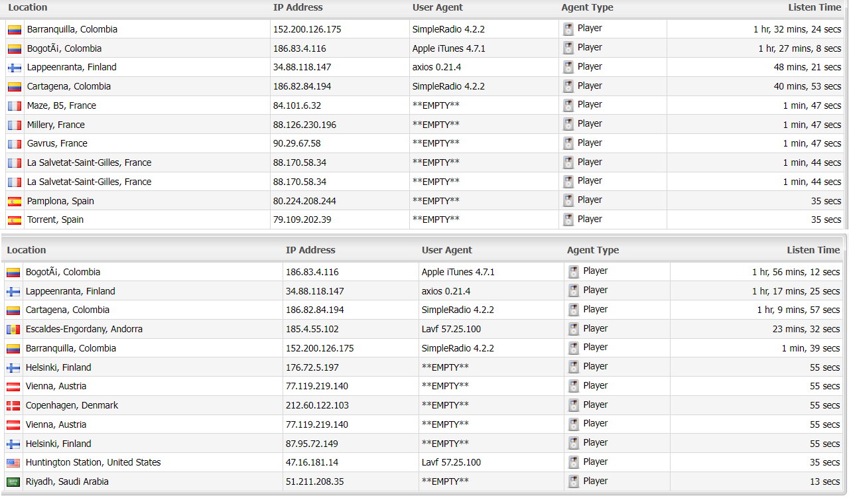Image resolution: width=849 pixels, height=504 pixels.
Task: Click the Agent Type header in the lower table
Action: (x=592, y=250)
